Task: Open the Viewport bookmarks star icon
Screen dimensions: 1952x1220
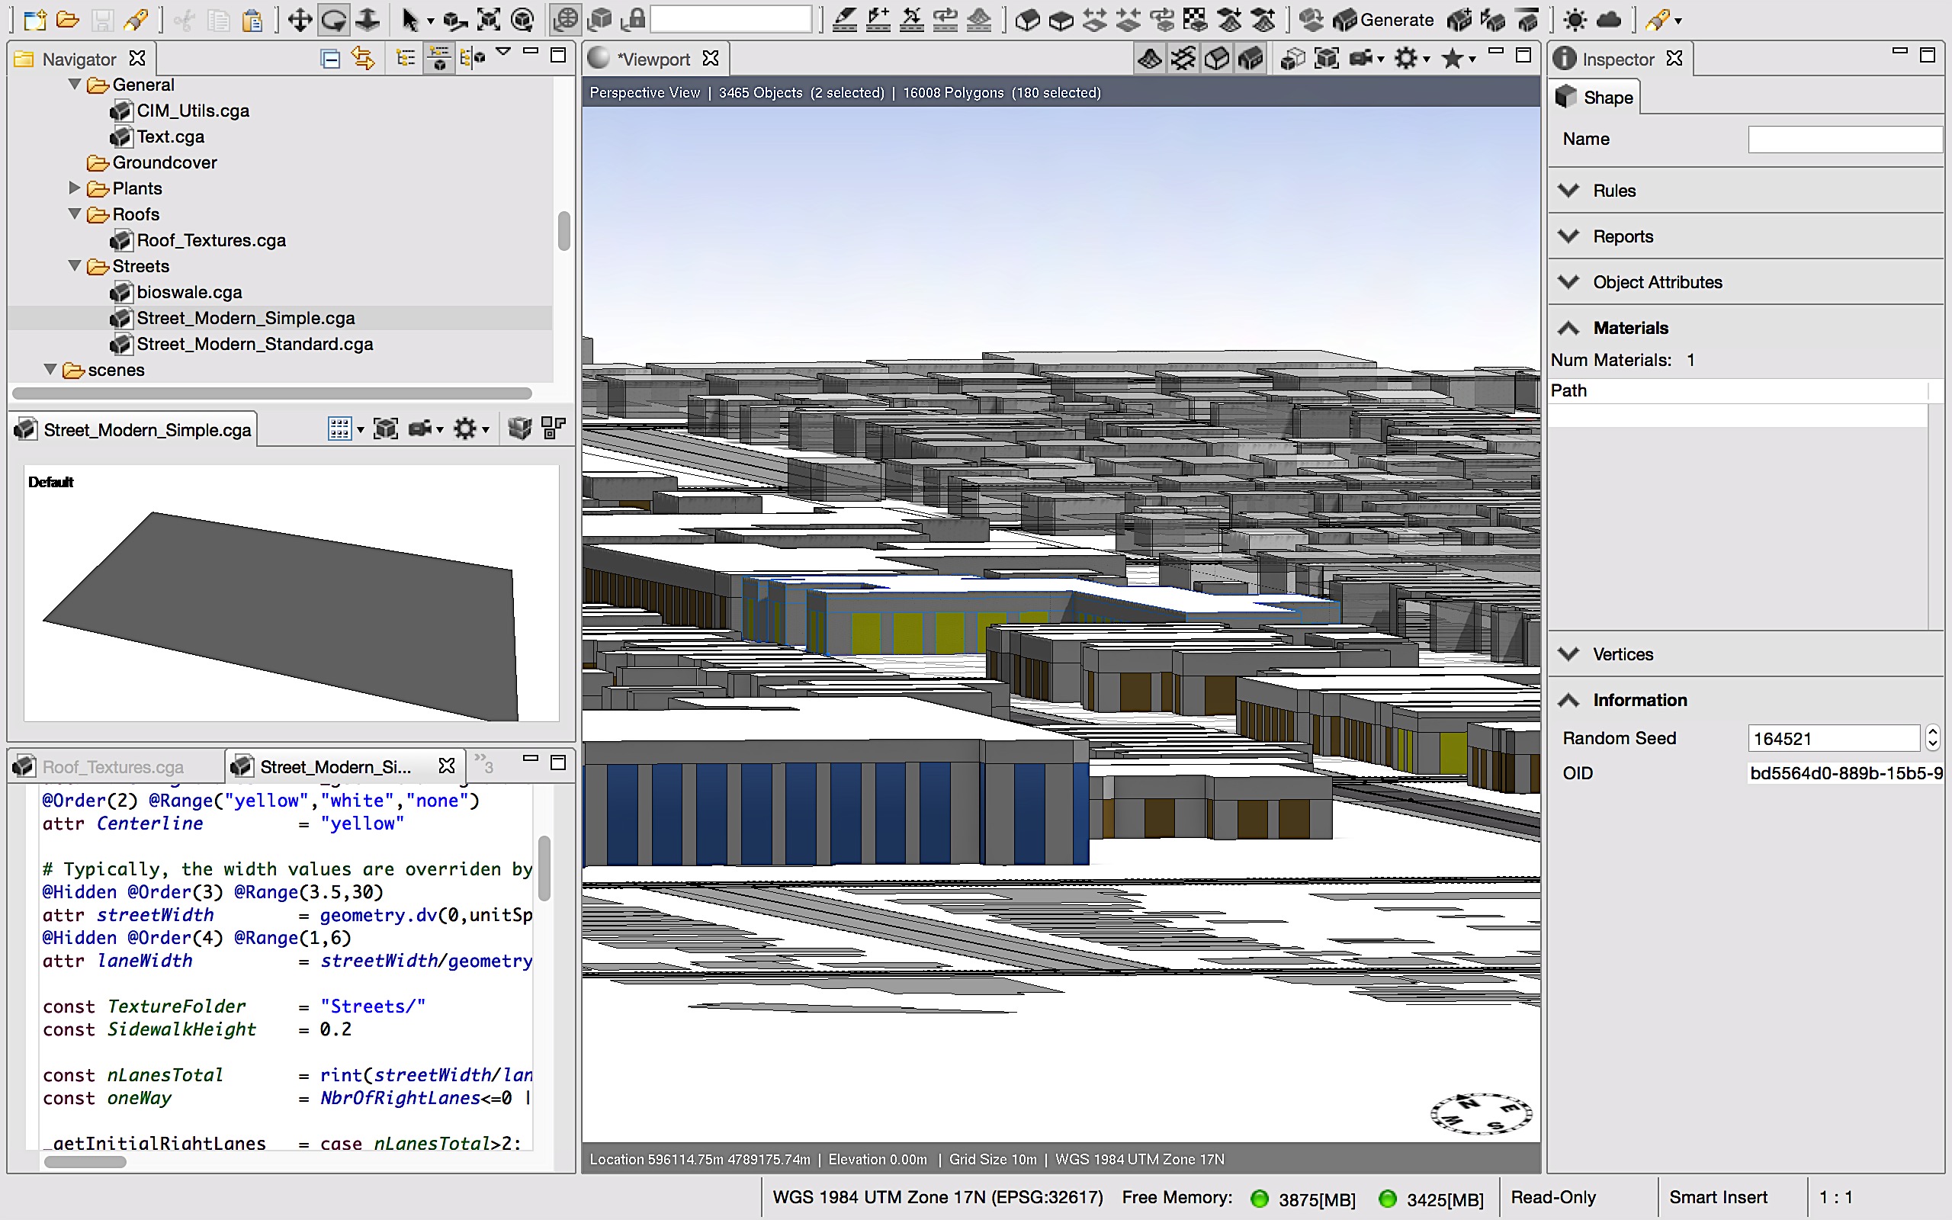Action: 1452,58
